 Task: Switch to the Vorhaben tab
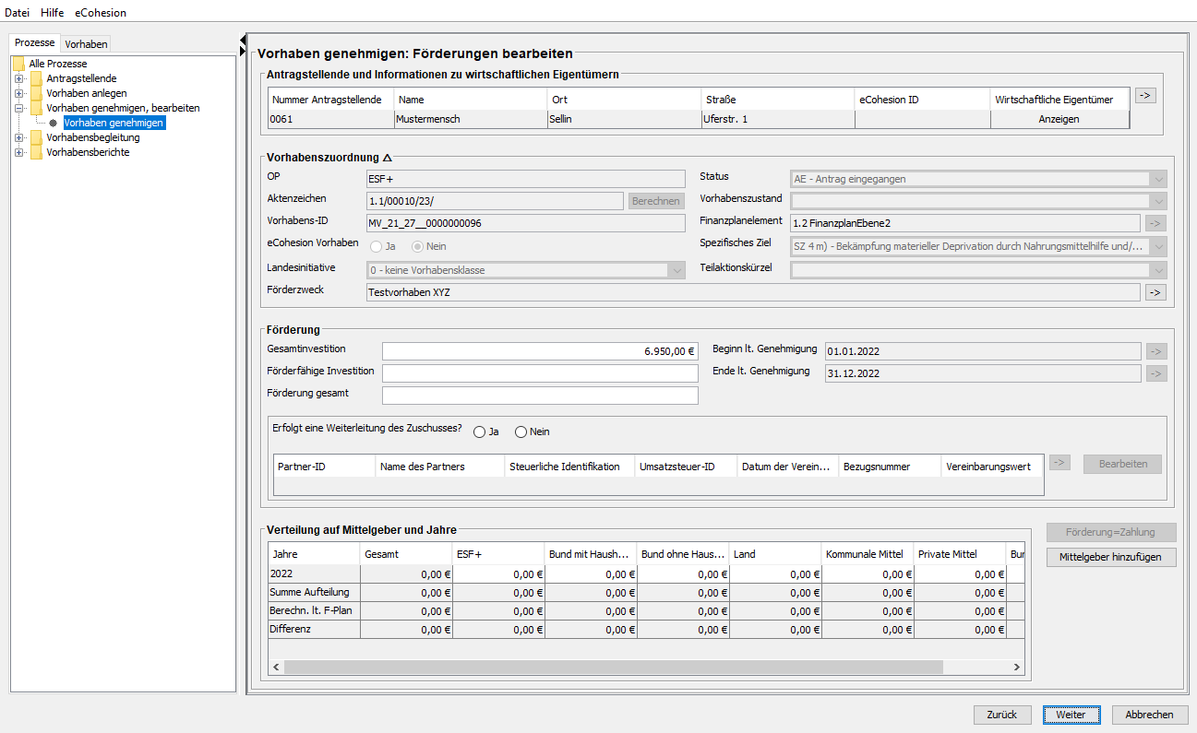86,43
